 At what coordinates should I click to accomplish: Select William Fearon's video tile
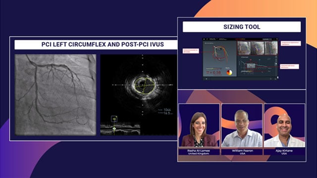coord(242,125)
